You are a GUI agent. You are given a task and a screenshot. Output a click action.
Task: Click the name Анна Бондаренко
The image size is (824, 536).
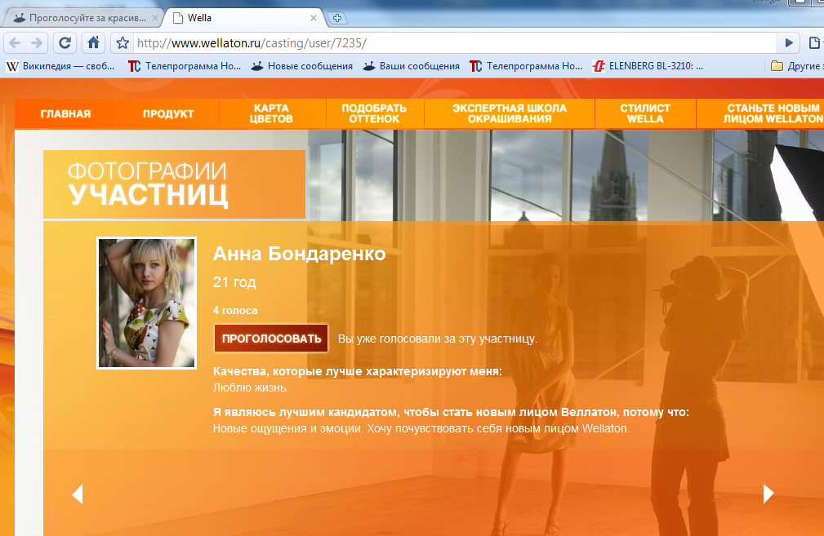(x=299, y=254)
